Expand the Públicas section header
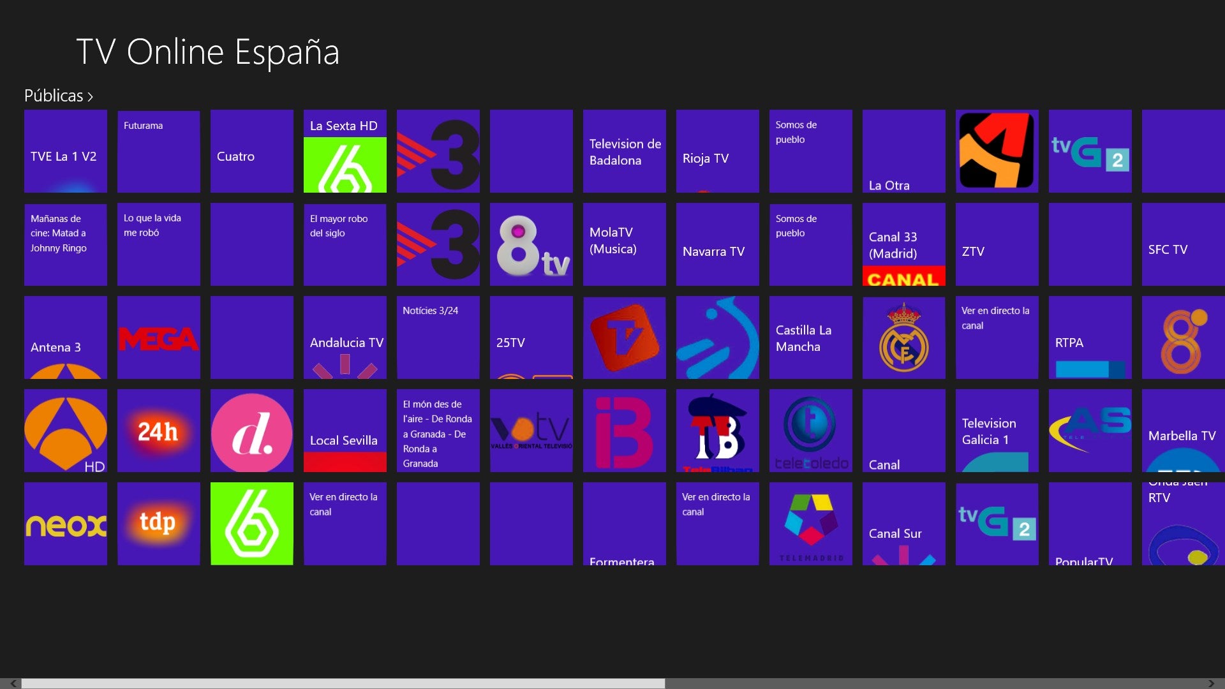The width and height of the screenshot is (1225, 689). pos(59,96)
